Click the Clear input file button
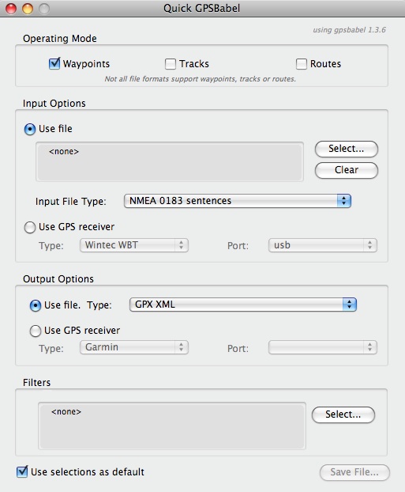405x492 pixels. click(x=347, y=170)
